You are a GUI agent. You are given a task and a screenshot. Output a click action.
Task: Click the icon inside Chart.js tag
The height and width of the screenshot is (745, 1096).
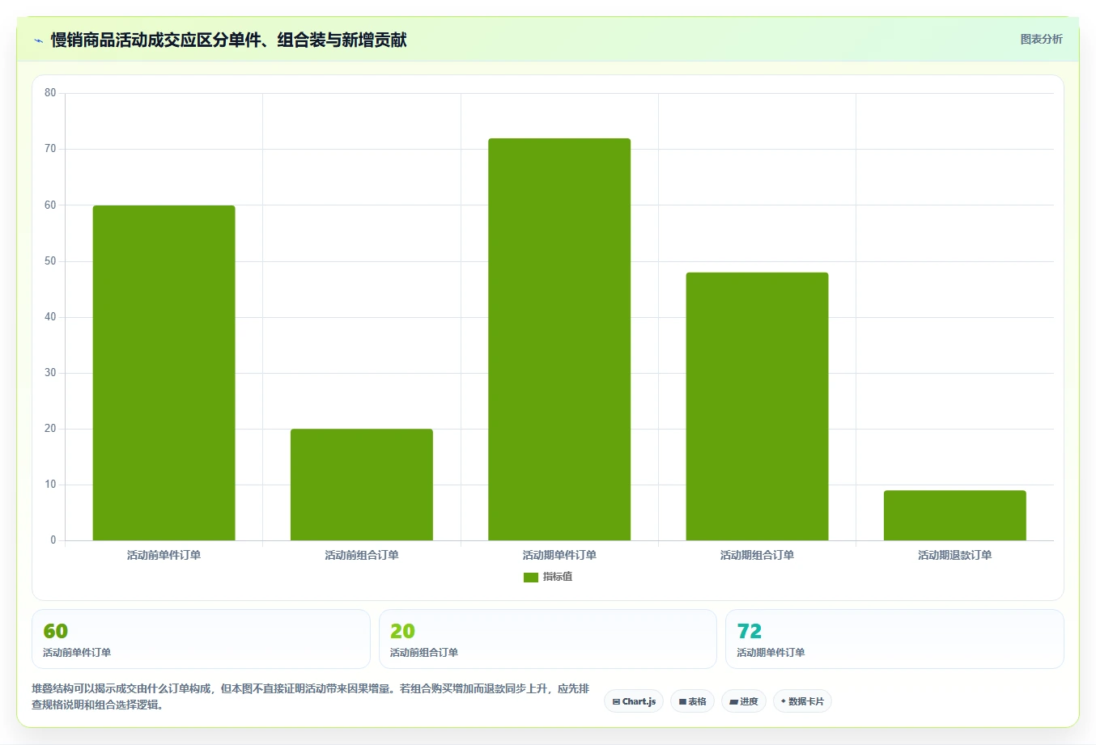pyautogui.click(x=616, y=702)
